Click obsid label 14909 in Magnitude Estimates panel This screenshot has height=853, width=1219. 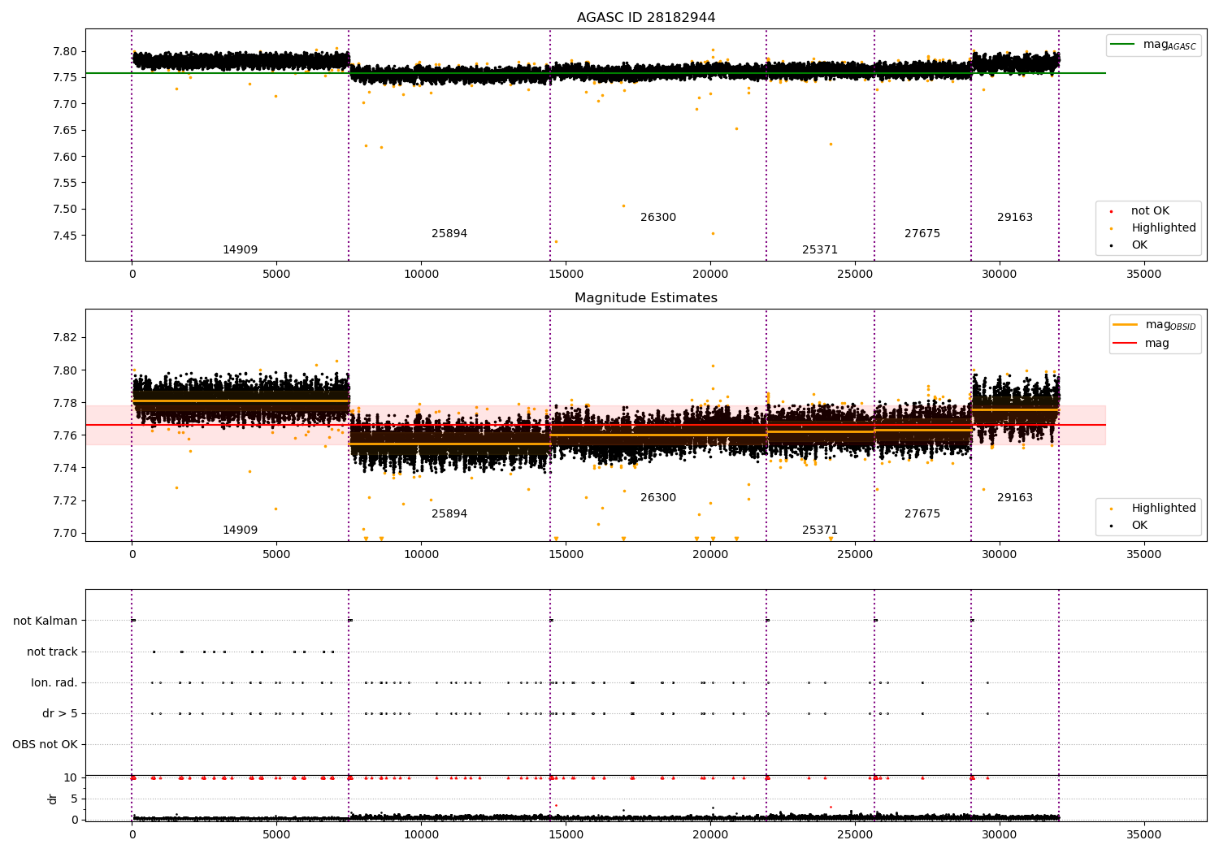tap(241, 530)
